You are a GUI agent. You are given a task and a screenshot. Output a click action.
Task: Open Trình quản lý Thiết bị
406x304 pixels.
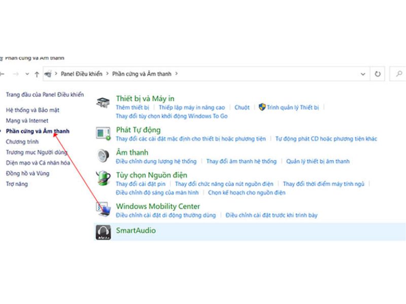[x=293, y=107]
